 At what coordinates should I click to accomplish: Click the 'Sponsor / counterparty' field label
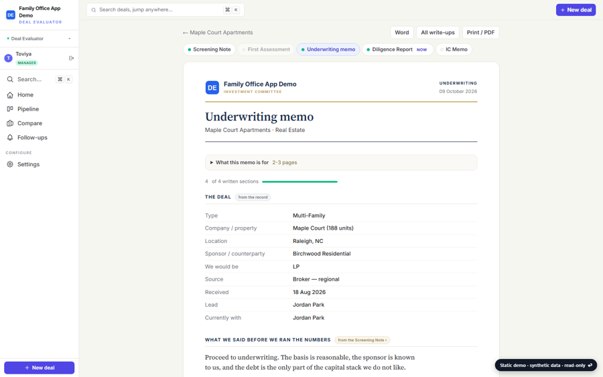pos(234,254)
